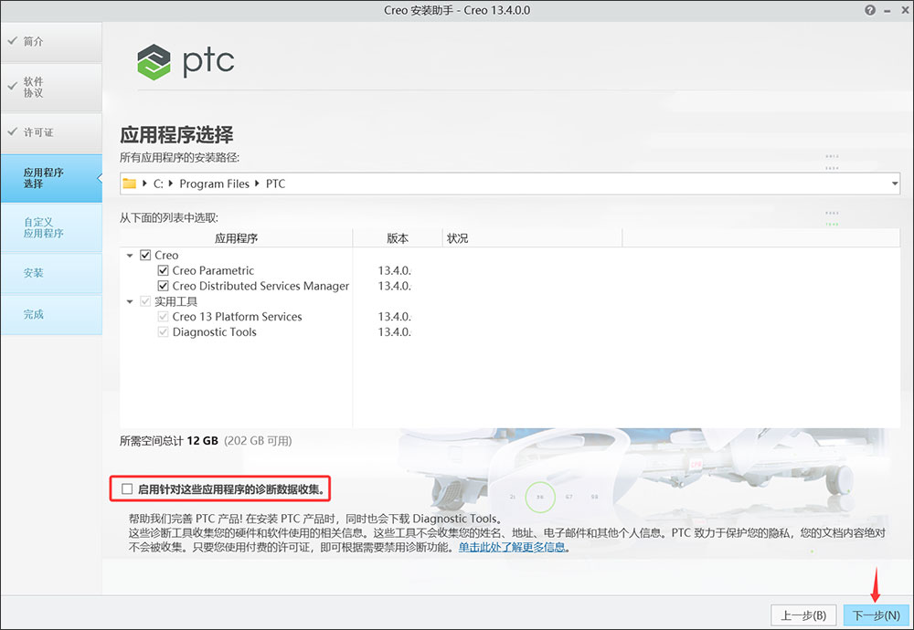Toggle Creo 13 Platform Services checkbox
The image size is (914, 630).
[164, 317]
